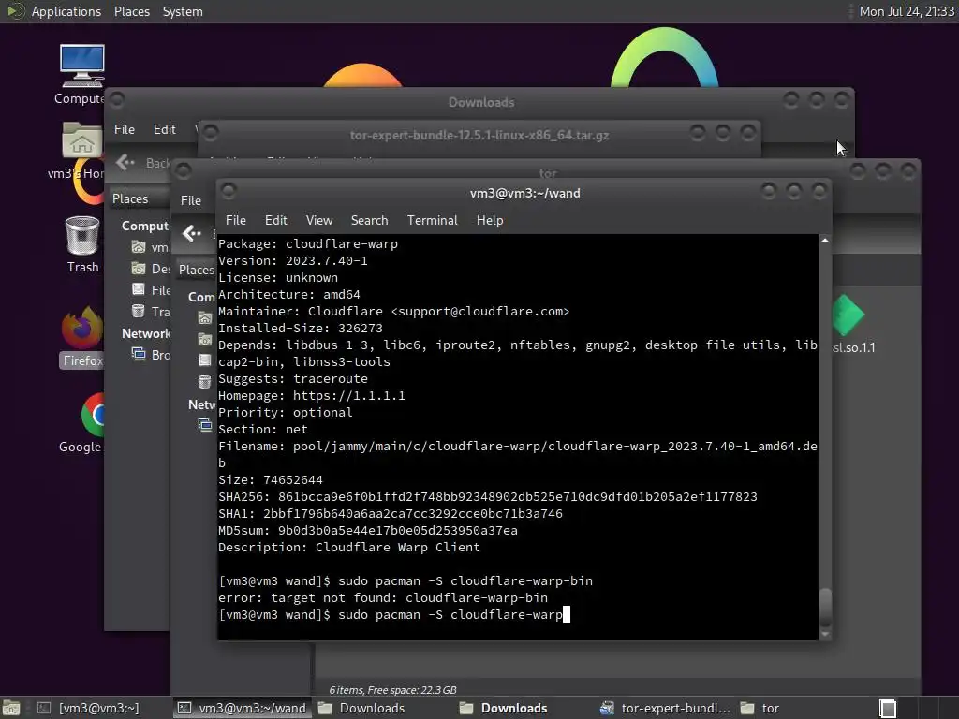The height and width of the screenshot is (719, 959).
Task: Open the terminal Edit menu
Action: point(276,220)
